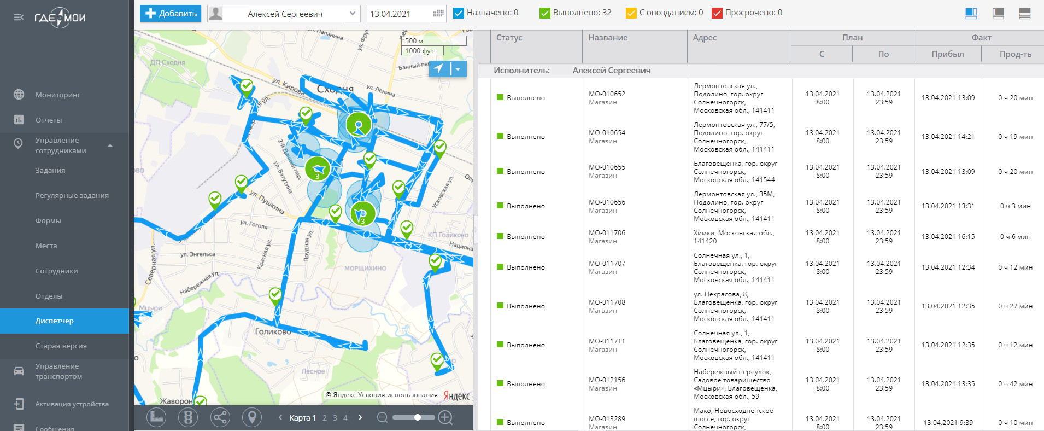This screenshot has height=431, width=1044.
Task: Click the employee avatar icon in toolbar
Action: coord(215,14)
